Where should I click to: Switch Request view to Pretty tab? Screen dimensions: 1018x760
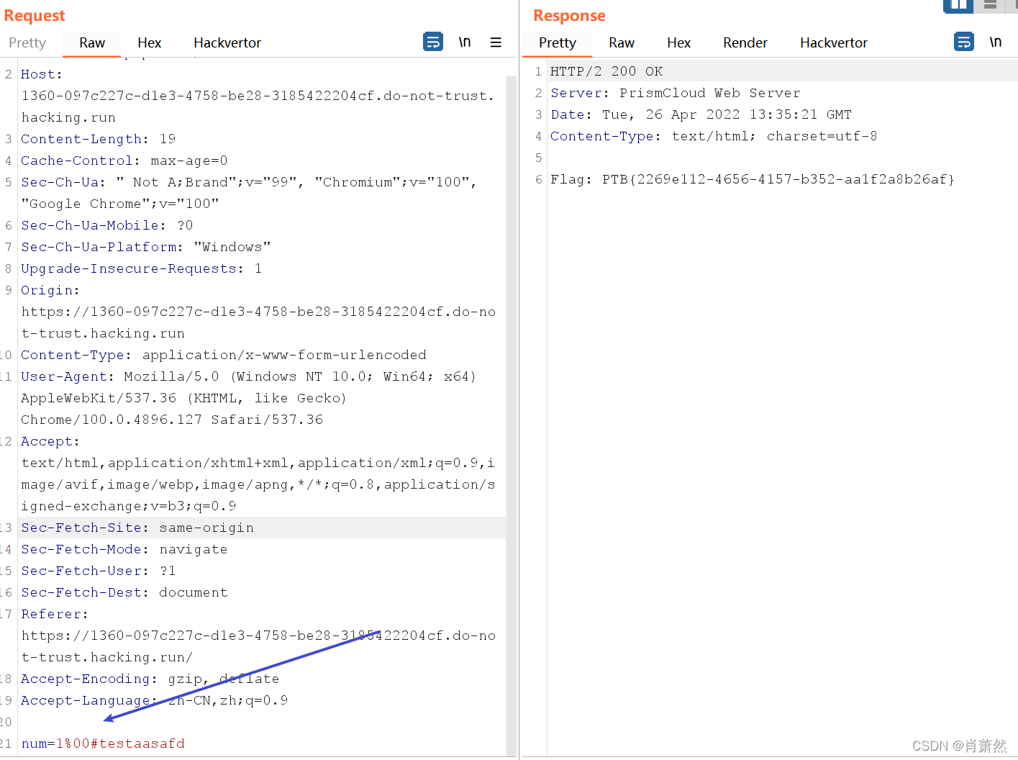point(27,42)
